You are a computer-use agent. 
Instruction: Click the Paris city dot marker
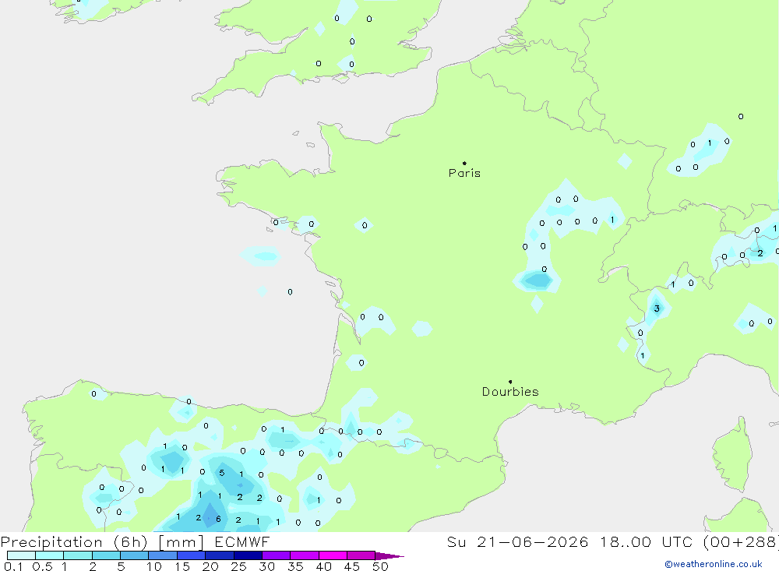click(x=464, y=163)
